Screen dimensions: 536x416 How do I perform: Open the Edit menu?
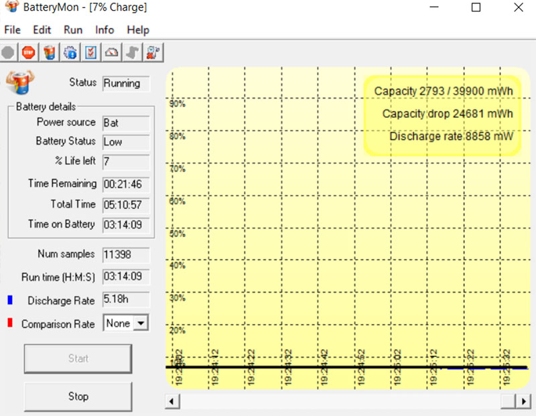(x=42, y=30)
